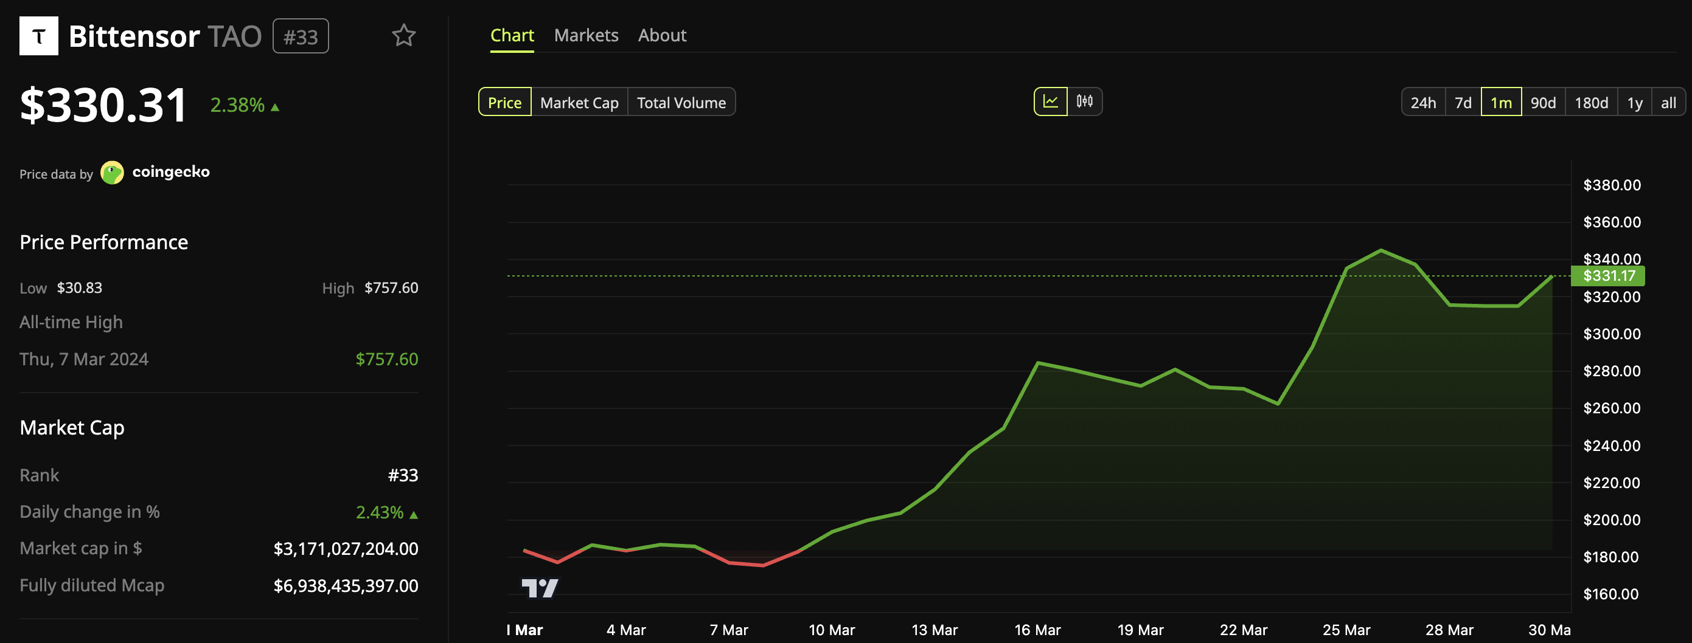Viewport: 1692px width, 643px height.
Task: Select the 180d timeframe
Action: click(1591, 101)
